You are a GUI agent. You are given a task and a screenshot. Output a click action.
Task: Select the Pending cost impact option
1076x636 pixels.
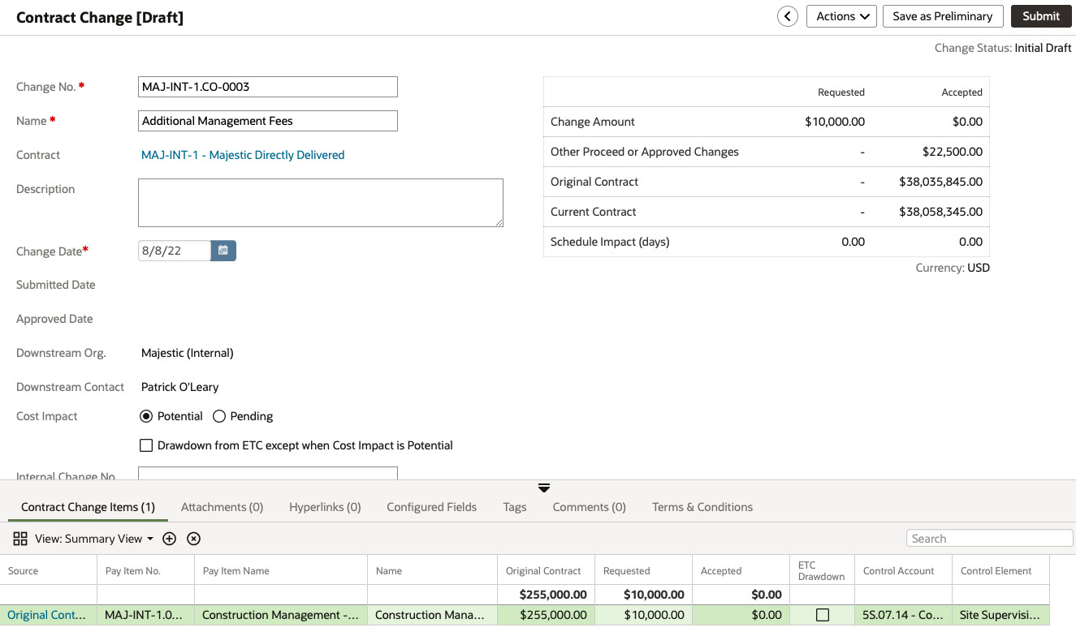tap(219, 416)
